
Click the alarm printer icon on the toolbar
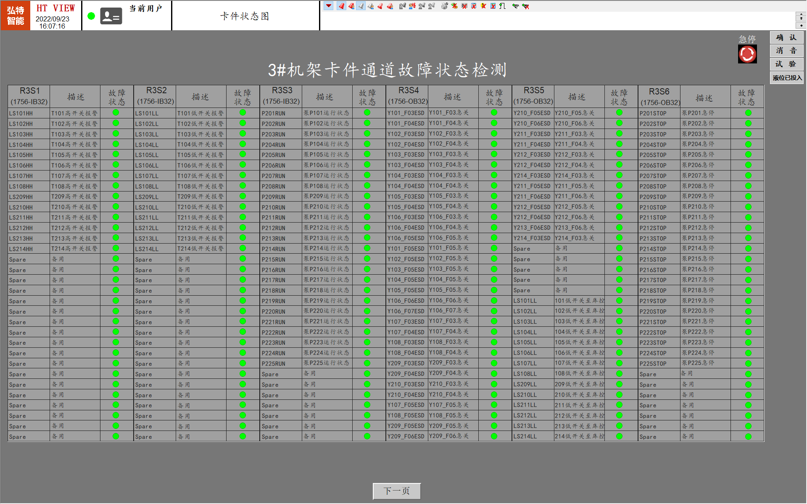pos(443,6)
